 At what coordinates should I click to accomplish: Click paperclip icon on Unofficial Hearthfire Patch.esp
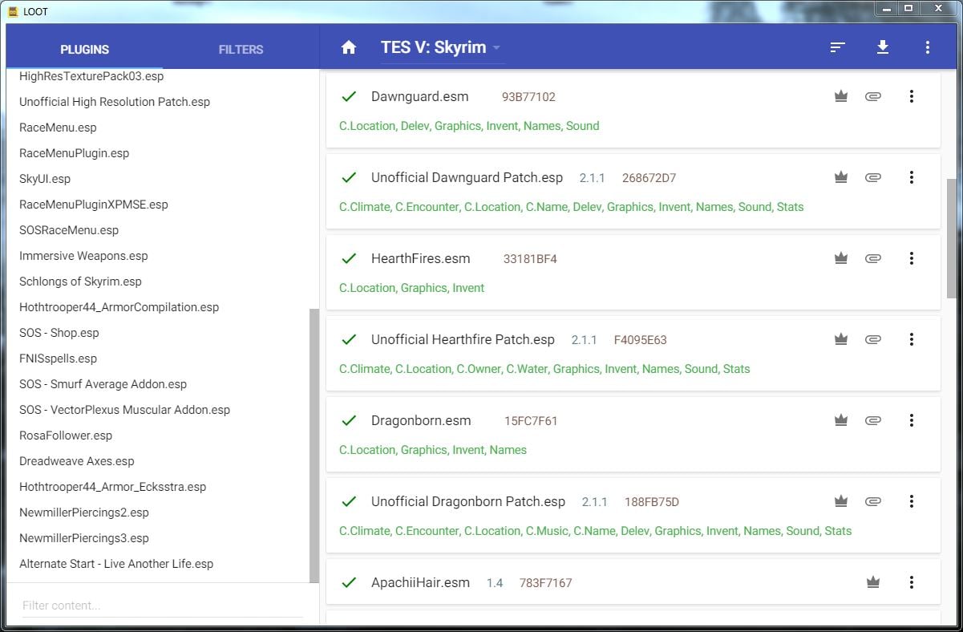pyautogui.click(x=873, y=339)
